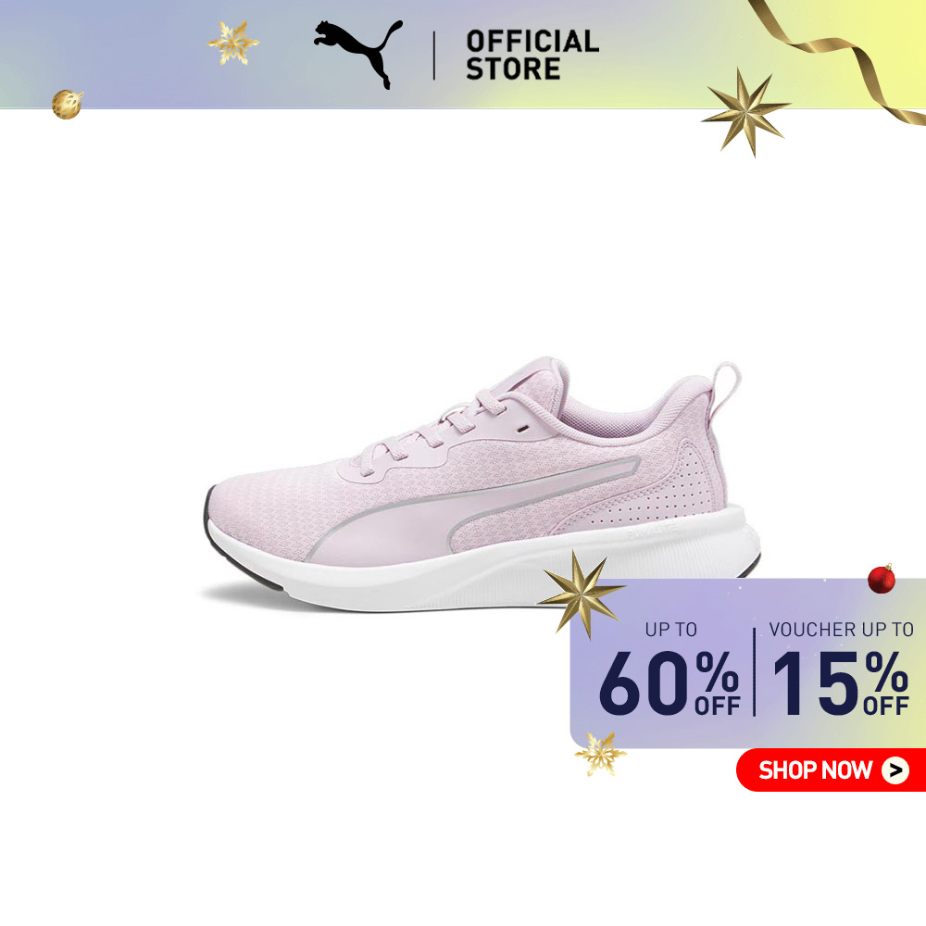Click the 60% OFF discount text
Screen dimensions: 926x926
(x=669, y=682)
